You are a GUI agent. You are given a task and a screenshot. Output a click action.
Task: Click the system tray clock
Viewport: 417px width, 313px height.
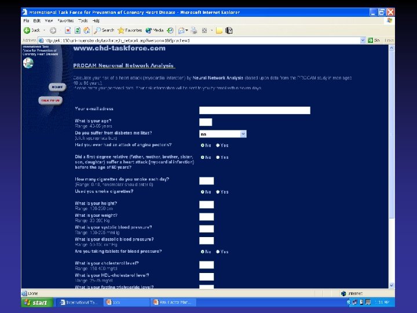tap(382, 302)
